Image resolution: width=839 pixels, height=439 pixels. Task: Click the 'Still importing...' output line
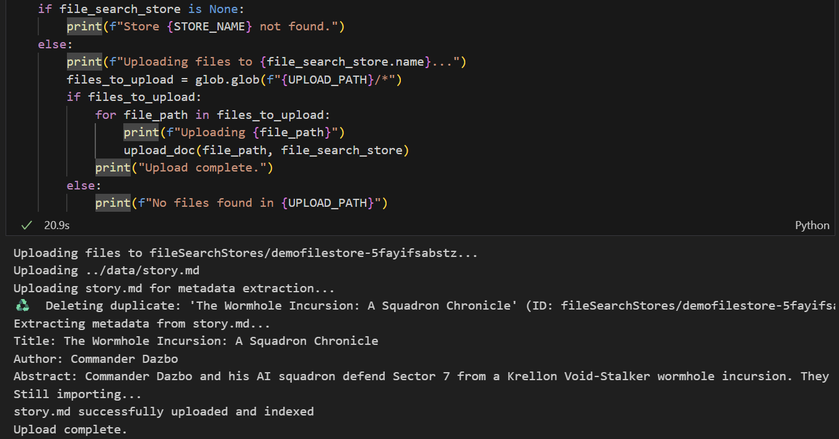pos(77,394)
